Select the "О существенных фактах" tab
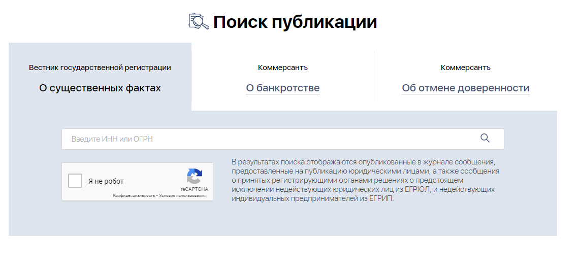This screenshot has height=271, width=580. (100, 88)
